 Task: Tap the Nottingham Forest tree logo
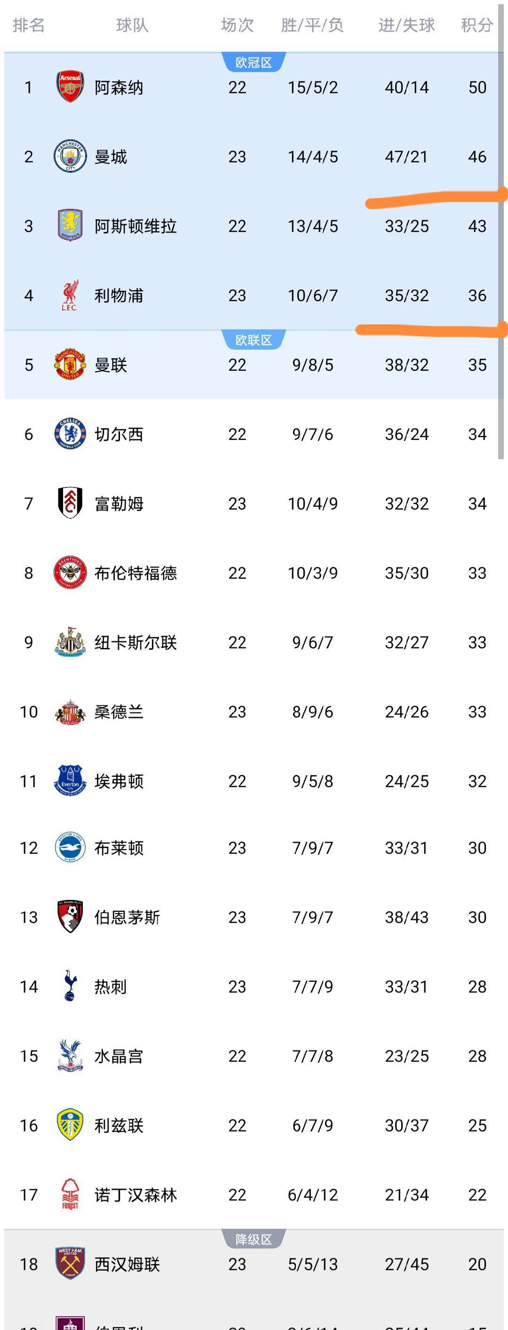(x=70, y=1194)
